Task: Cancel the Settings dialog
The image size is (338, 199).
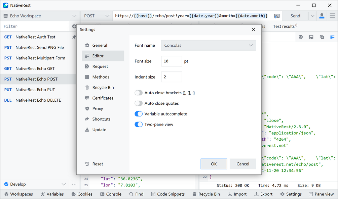Action: pyautogui.click(x=243, y=164)
